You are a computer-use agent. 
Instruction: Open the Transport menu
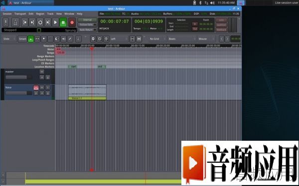[20, 14]
